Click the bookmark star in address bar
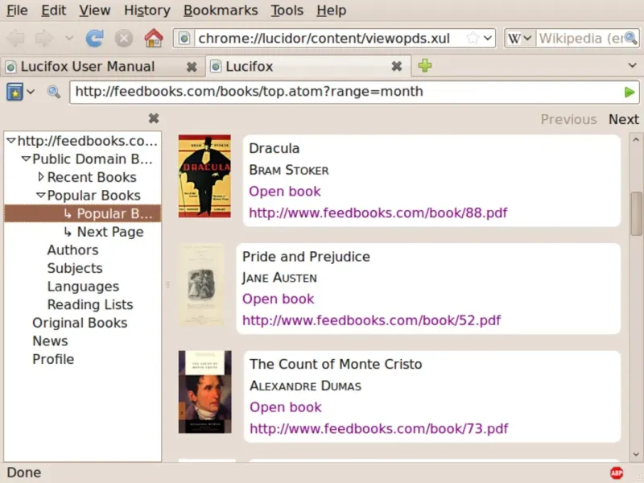The width and height of the screenshot is (644, 483). coord(473,38)
